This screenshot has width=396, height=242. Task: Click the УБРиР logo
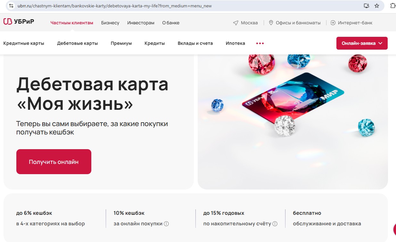pyautogui.click(x=19, y=22)
